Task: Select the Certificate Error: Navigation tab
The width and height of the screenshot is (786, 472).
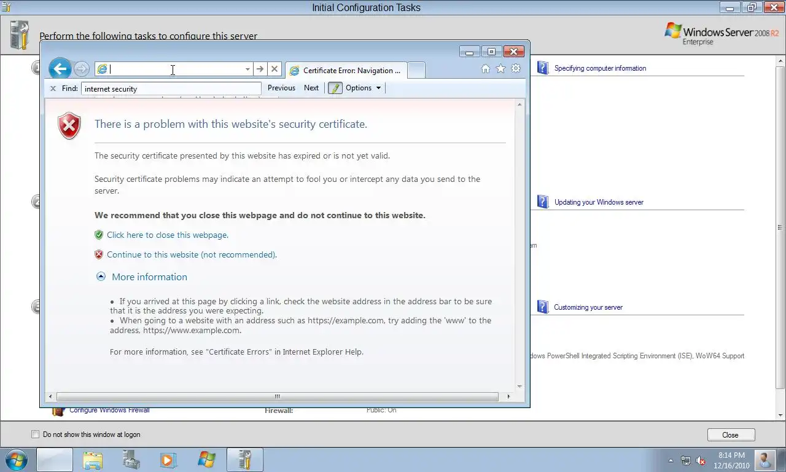Action: pyautogui.click(x=345, y=70)
